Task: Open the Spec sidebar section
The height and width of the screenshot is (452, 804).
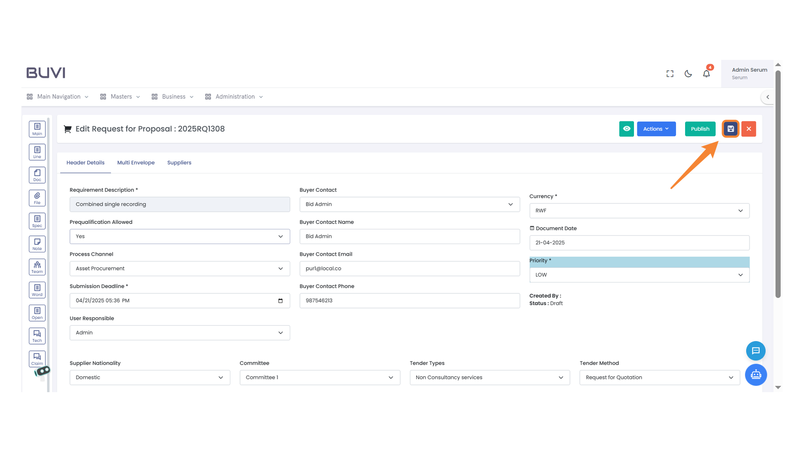Action: [37, 221]
